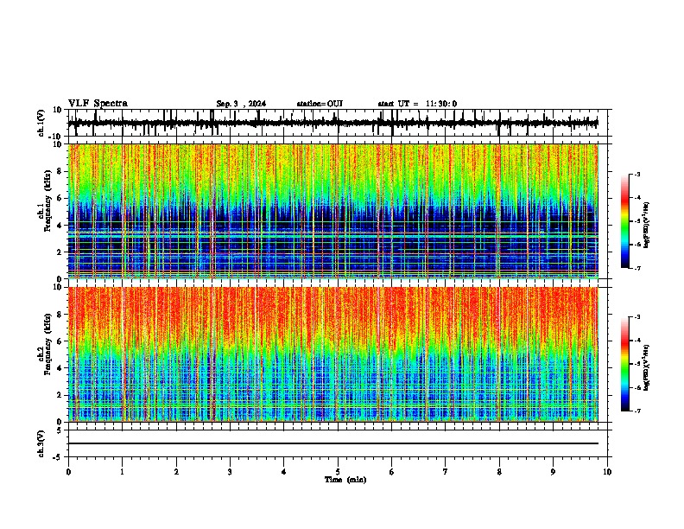The width and height of the screenshot is (684, 529).
Task: Click the '4' kHz tick on ch.2 frequency axis
Action: pyautogui.click(x=60, y=368)
